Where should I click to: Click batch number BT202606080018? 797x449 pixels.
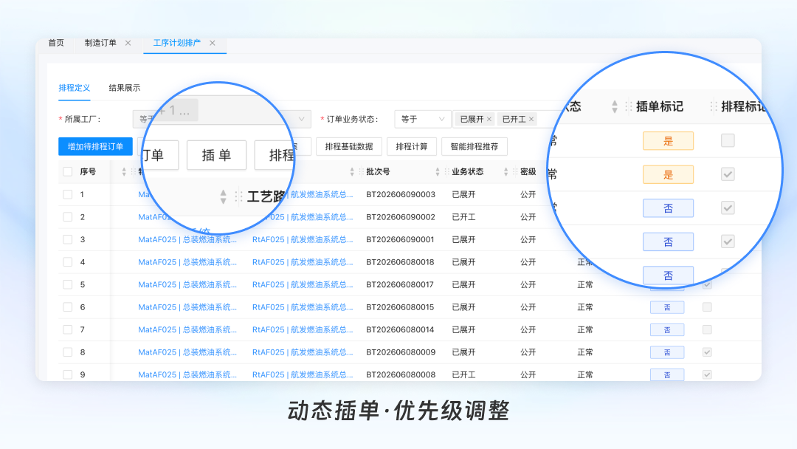(x=400, y=262)
